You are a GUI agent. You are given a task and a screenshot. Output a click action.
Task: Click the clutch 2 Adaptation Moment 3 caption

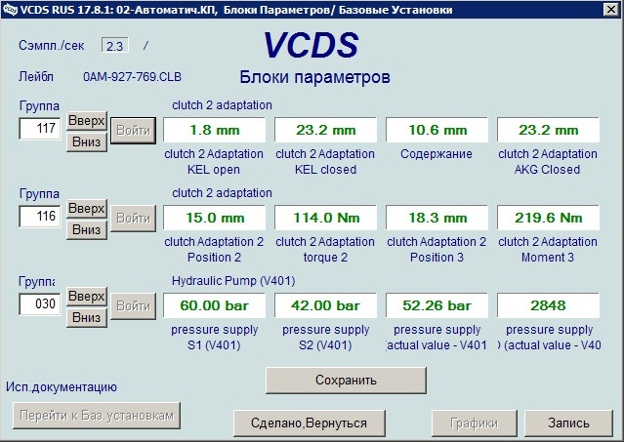548,250
